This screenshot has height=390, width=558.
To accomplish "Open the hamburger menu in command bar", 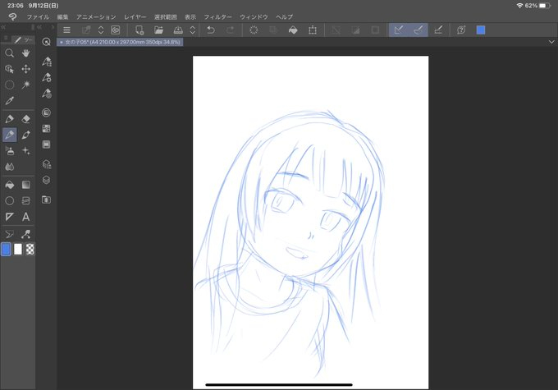I will tap(67, 30).
